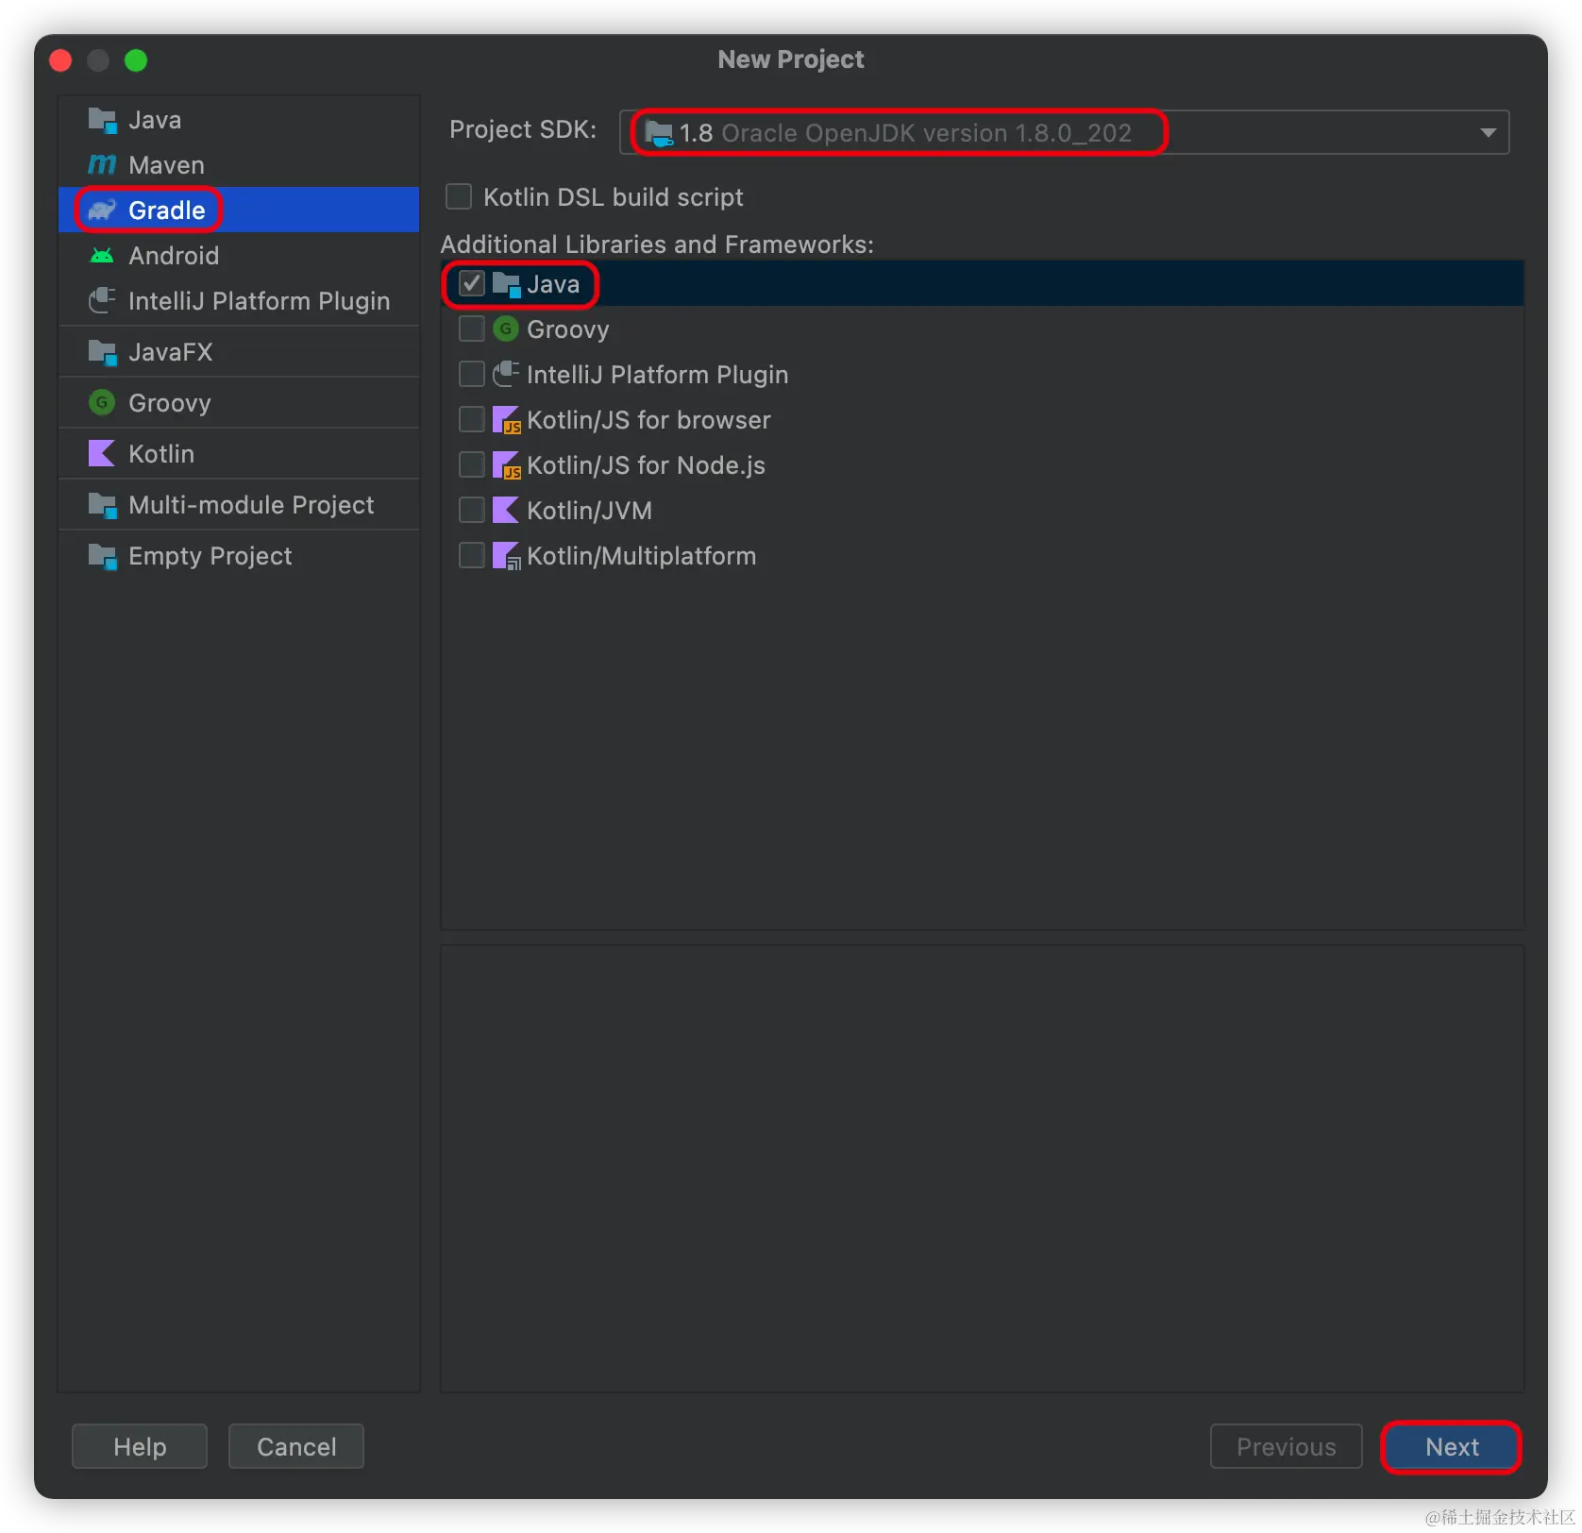Click the green maximize window button
The height and width of the screenshot is (1533, 1582).
(136, 60)
